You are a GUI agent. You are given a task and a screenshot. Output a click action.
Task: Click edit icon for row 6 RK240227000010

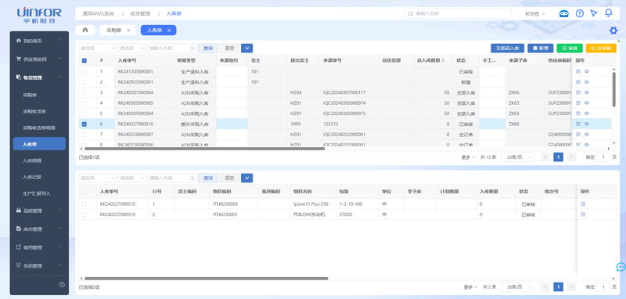click(x=577, y=124)
